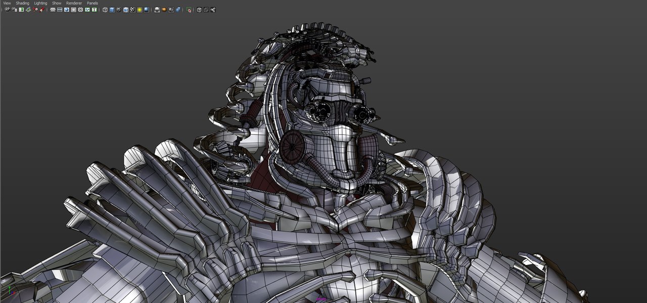Click the Image Plane icon
Image resolution: width=647 pixels, height=303 pixels.
pyautogui.click(x=28, y=10)
